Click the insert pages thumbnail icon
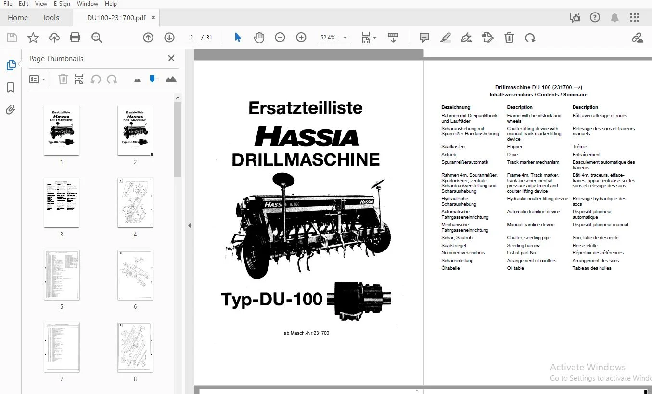Screen dimensions: 652x394 coord(79,79)
